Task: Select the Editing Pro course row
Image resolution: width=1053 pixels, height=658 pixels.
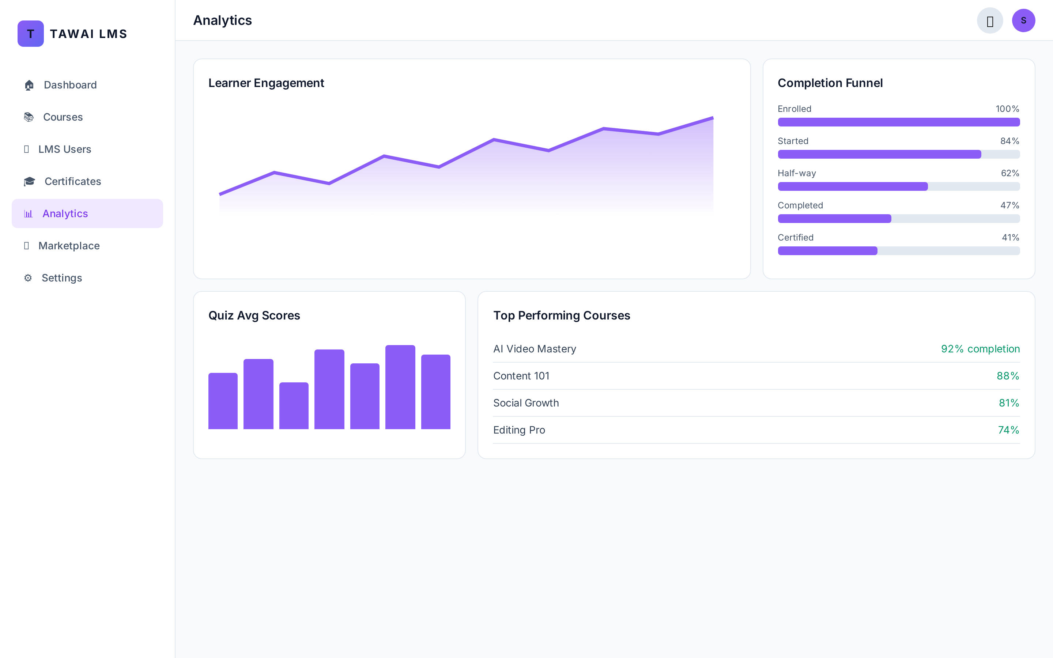Action: [756, 430]
